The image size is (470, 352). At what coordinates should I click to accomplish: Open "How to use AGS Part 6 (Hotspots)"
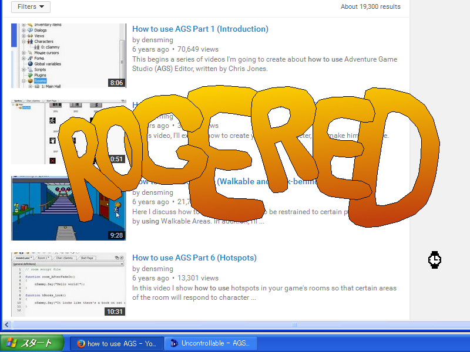point(194,258)
